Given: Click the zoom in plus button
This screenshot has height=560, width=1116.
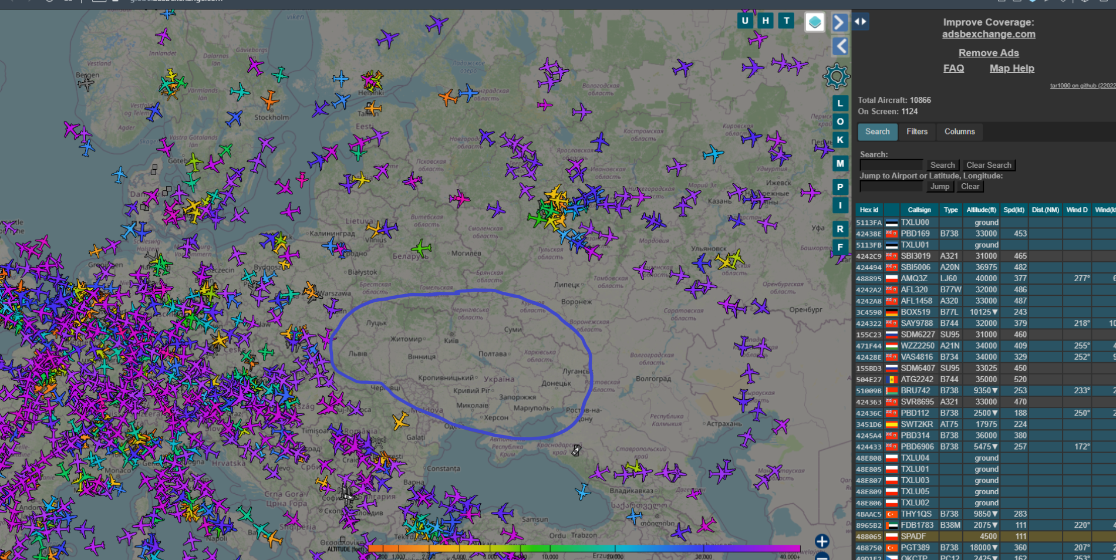Looking at the screenshot, I should coord(822,541).
